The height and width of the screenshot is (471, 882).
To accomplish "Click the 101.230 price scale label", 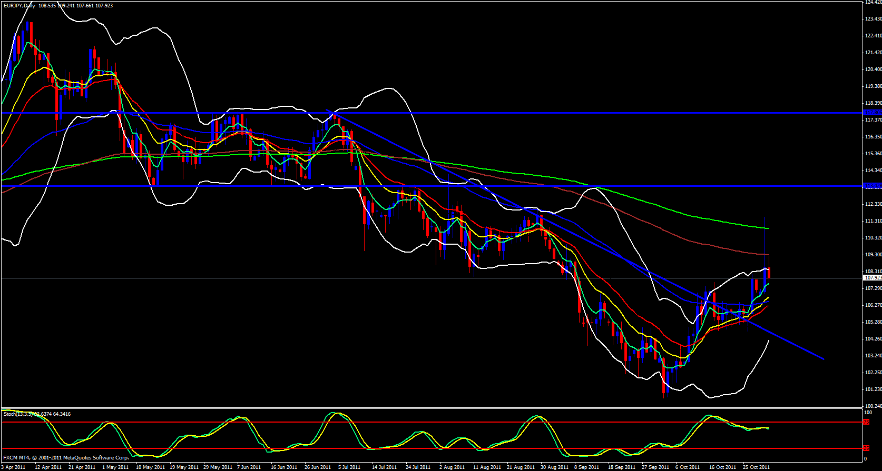I will pos(873,389).
